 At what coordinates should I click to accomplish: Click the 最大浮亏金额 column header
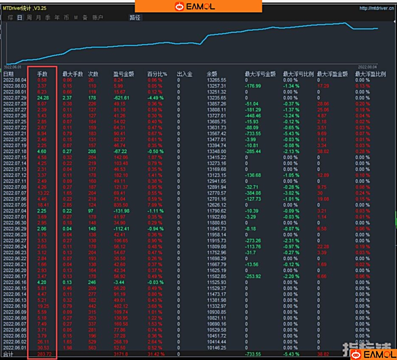[260, 74]
